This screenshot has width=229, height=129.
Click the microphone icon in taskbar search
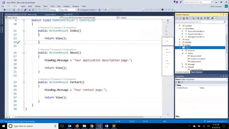(55, 126)
